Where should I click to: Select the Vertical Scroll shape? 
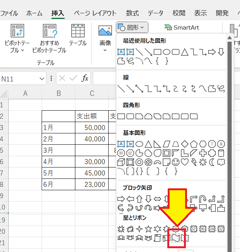tap(157, 238)
